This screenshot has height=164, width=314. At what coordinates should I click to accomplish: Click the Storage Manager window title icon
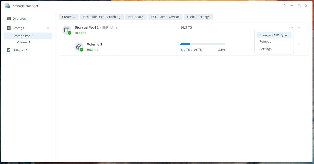coord(8,5)
